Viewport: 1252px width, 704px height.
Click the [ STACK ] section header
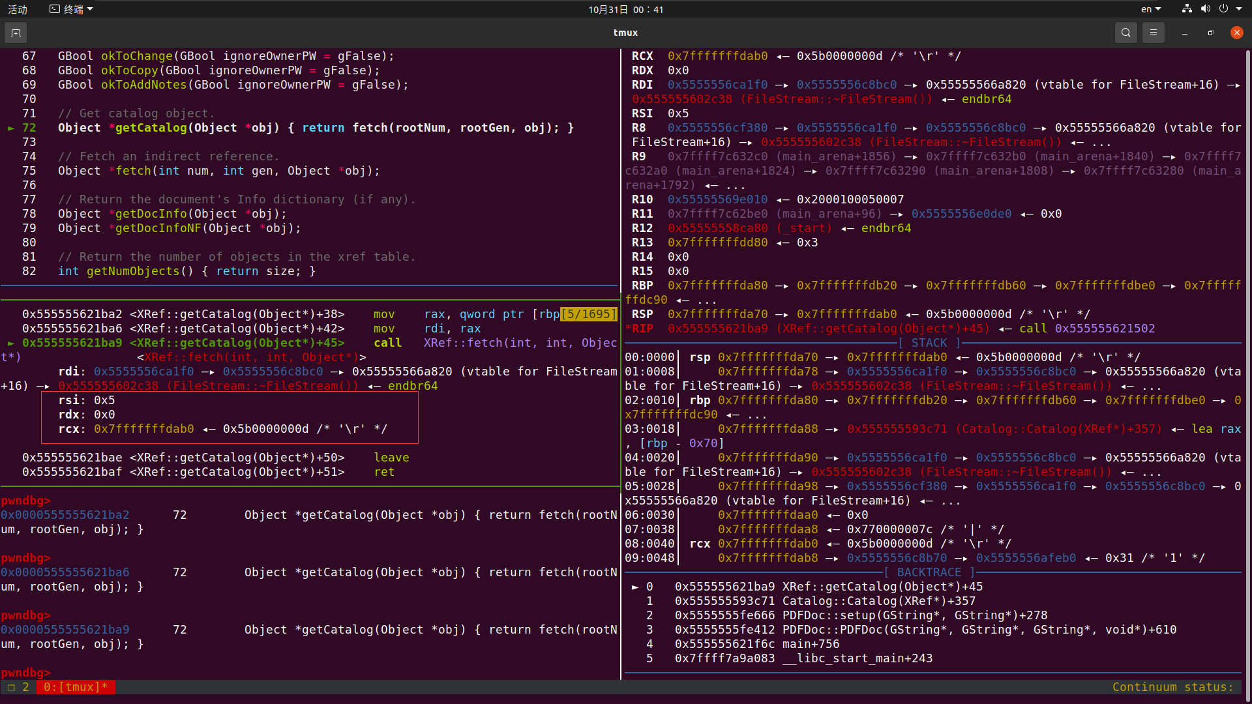click(x=929, y=343)
